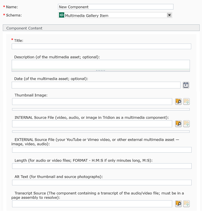This screenshot has width=202, height=212.
Task: Click the Transcript Source input field
Action: (x=92, y=204)
